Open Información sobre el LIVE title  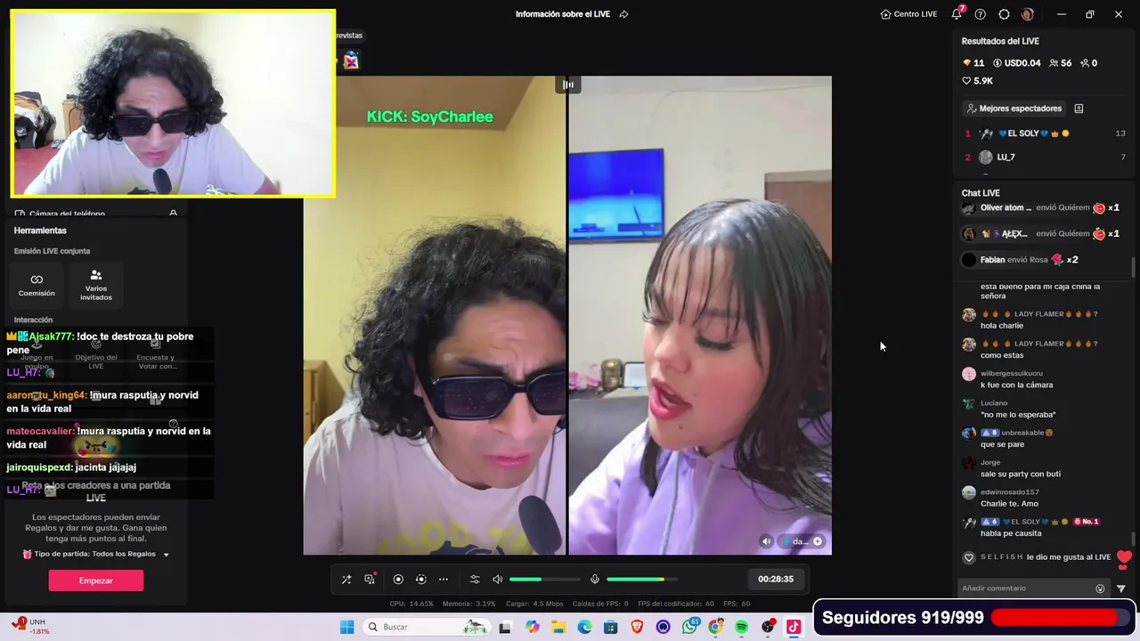click(x=563, y=14)
